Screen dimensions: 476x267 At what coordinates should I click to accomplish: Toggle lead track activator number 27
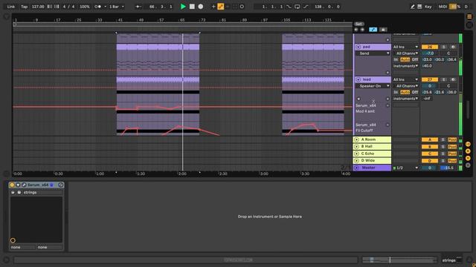coord(430,79)
